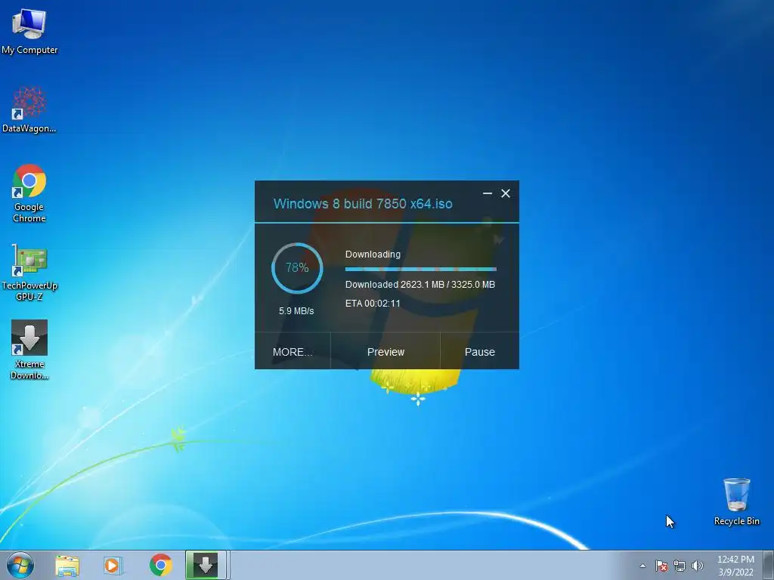Click MORE... in the download window

[x=293, y=352]
